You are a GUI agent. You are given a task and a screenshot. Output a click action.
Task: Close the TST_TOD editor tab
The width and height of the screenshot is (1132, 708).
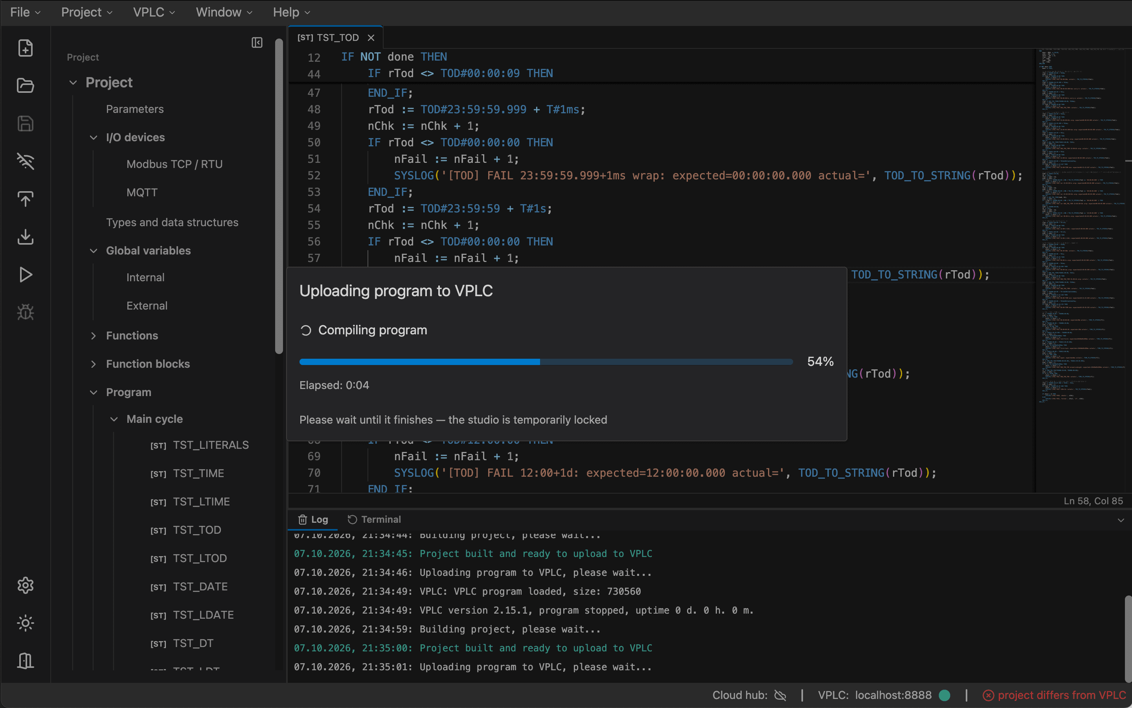pos(371,37)
